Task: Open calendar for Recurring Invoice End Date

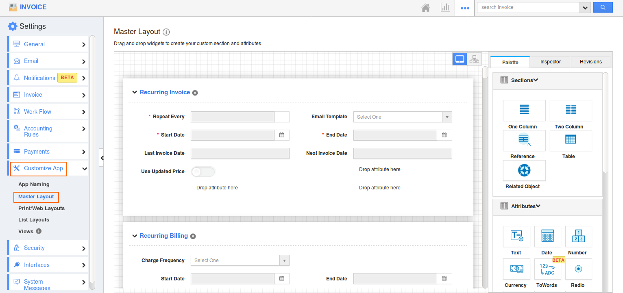Action: (x=444, y=135)
